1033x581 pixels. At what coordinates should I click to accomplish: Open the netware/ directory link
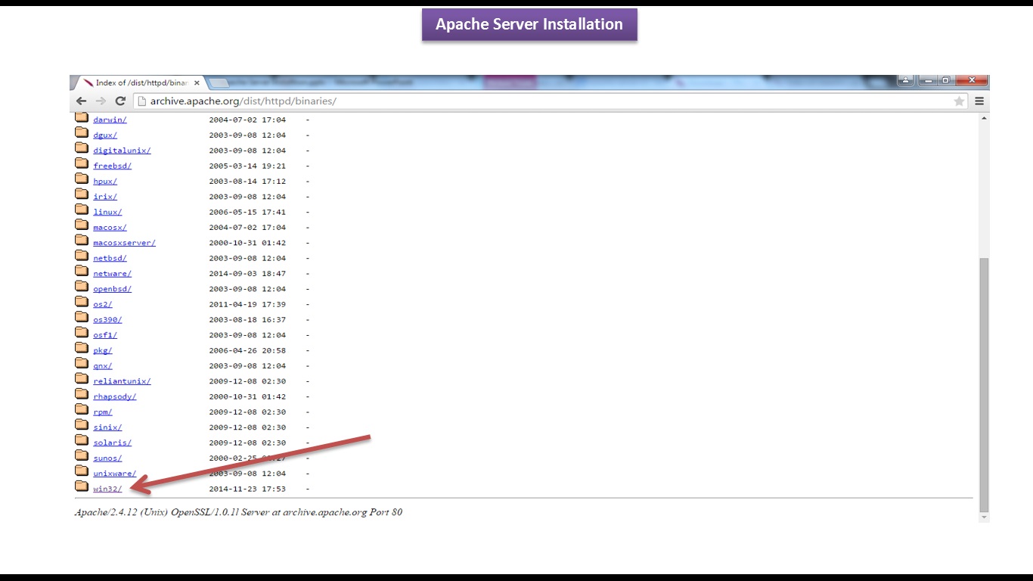pos(112,274)
